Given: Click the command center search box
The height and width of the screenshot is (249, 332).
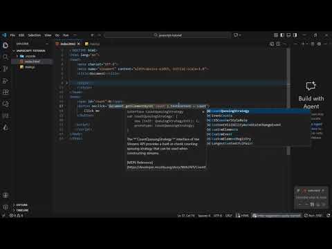Looking at the screenshot, I should (x=167, y=35).
